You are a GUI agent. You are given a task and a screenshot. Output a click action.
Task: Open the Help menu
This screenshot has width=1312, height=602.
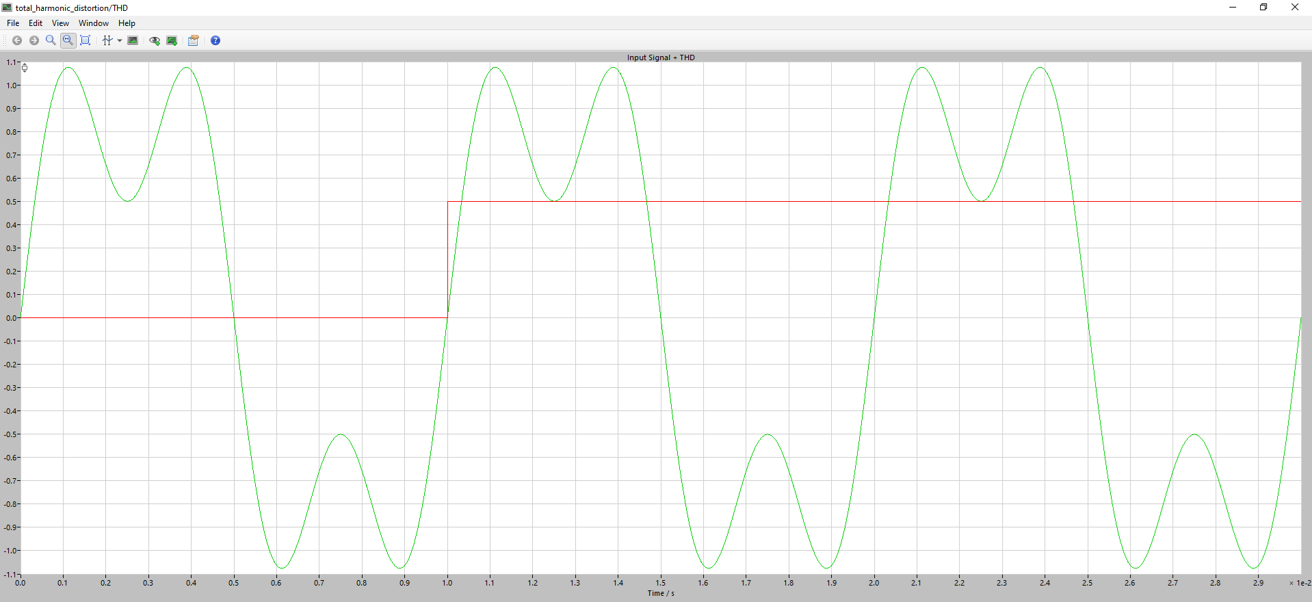point(127,23)
